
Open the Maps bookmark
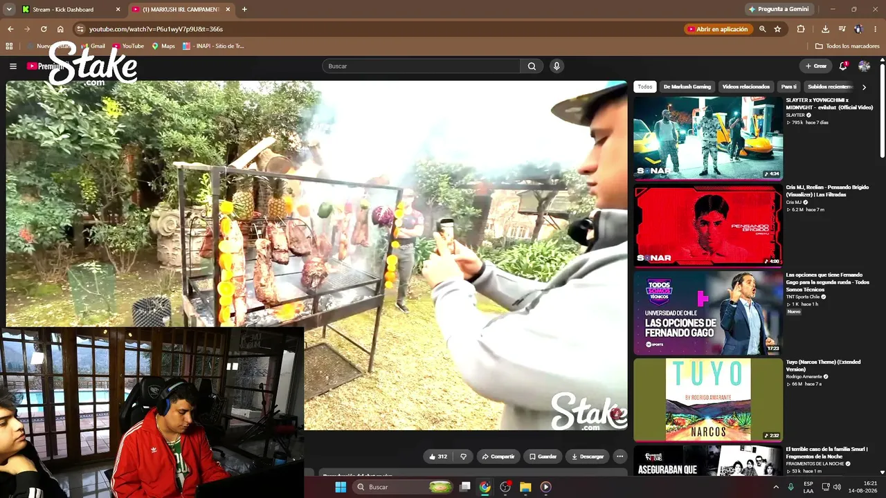163,46
